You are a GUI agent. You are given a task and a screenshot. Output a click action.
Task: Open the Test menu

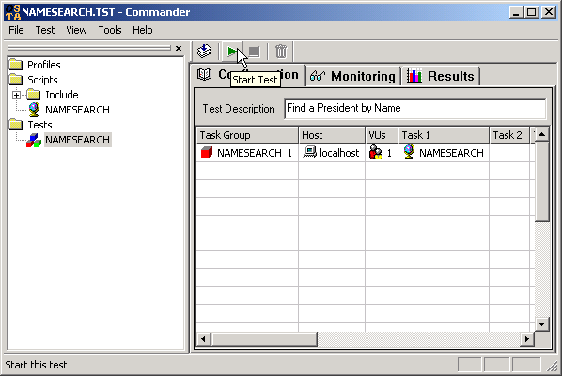pyautogui.click(x=45, y=30)
